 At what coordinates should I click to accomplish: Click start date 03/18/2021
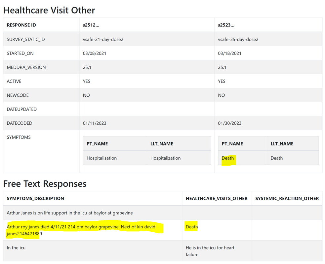click(x=230, y=53)
